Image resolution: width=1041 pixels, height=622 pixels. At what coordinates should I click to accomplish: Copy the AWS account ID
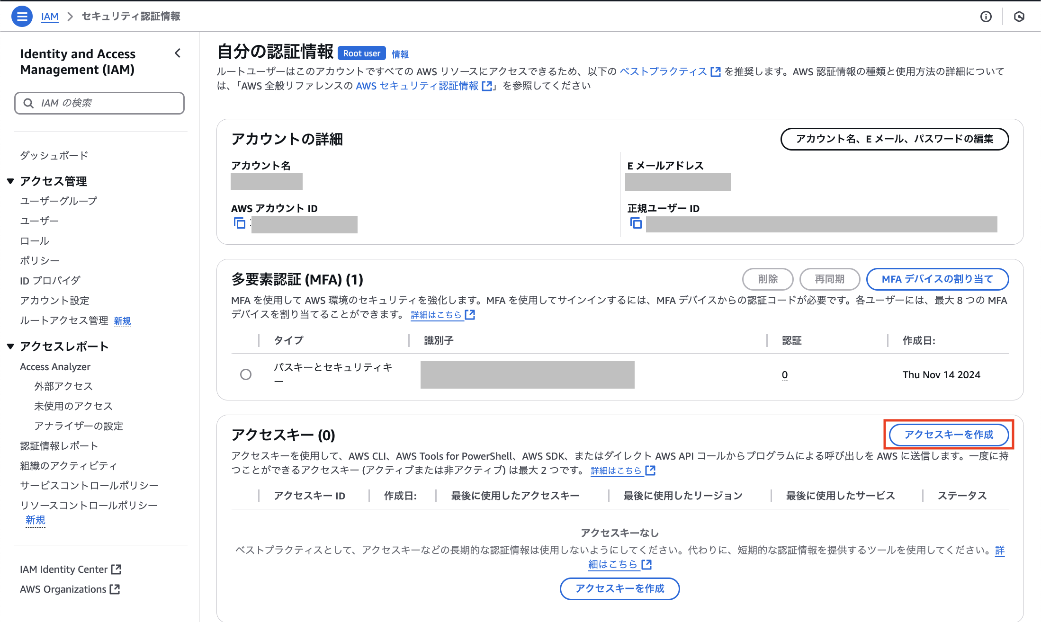(240, 223)
